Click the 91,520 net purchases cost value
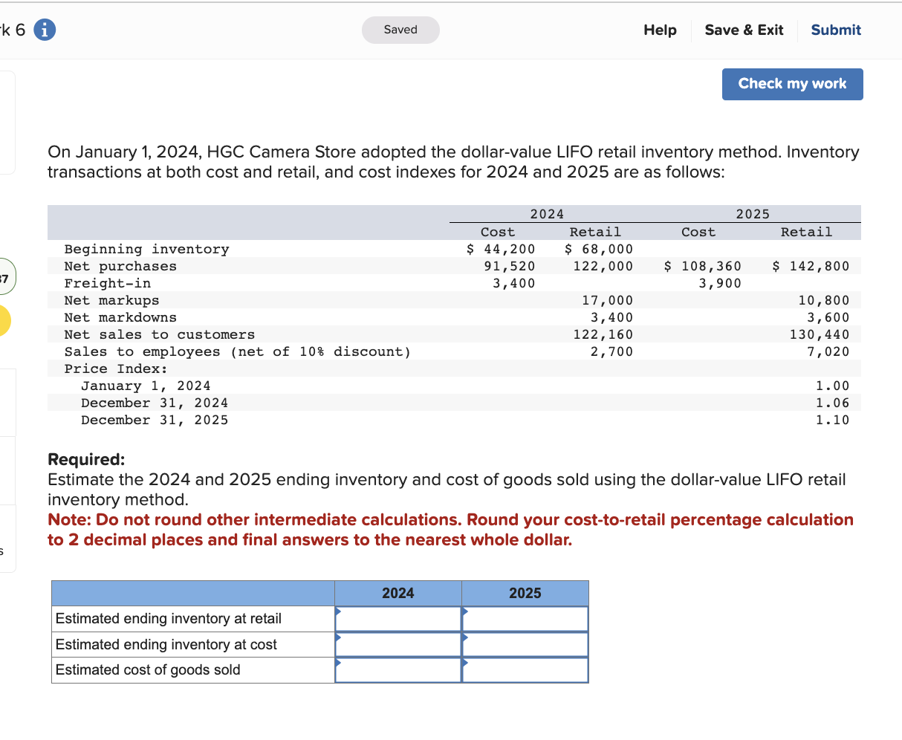The width and height of the screenshot is (902, 740). click(510, 266)
